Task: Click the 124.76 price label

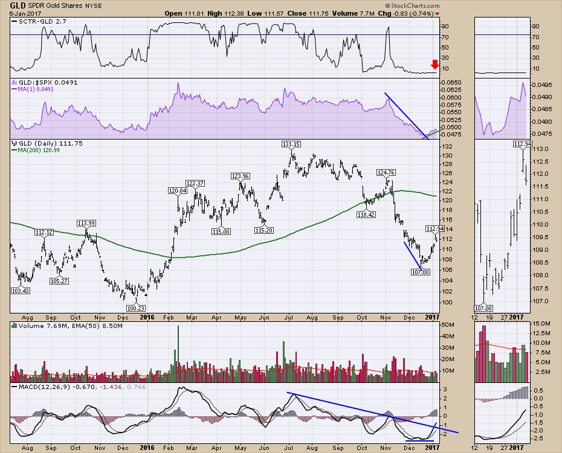Action: coord(386,173)
